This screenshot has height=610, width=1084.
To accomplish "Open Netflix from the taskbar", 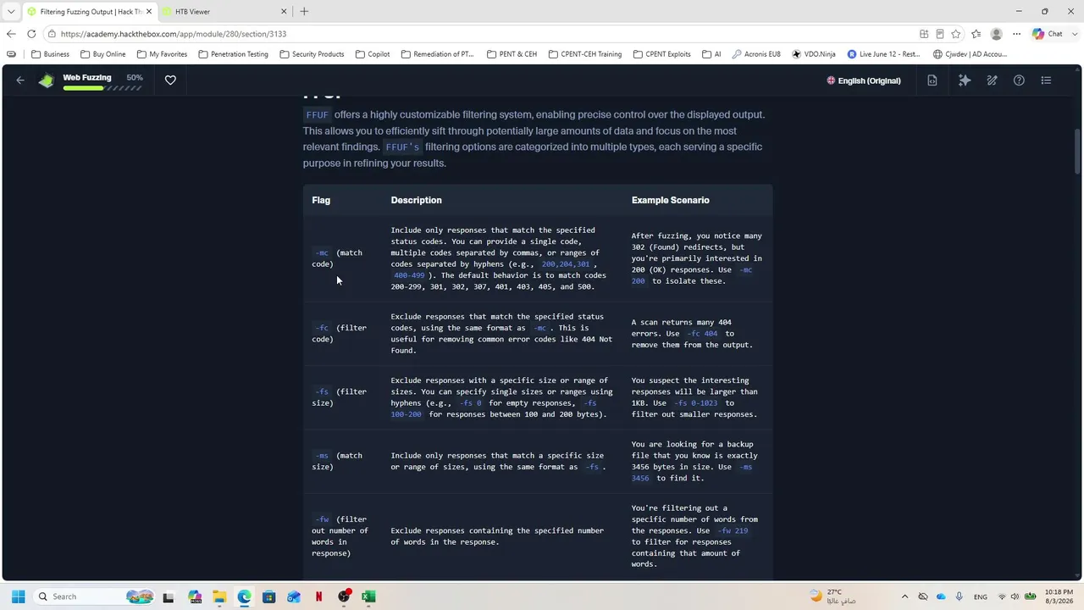I will pyautogui.click(x=318, y=596).
